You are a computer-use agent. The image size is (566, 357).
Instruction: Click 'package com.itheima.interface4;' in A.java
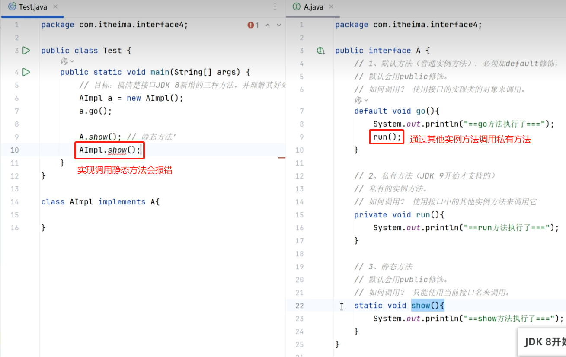408,25
